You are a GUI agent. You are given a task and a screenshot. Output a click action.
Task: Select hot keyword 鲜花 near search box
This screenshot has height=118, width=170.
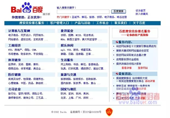84,17
